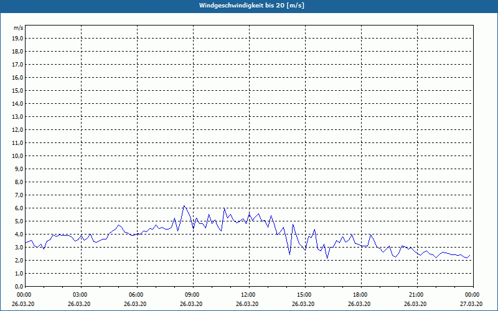Image resolution: width=498 pixels, height=311 pixels.
Task: Click the '7,0' y-axis label
Action: (x=19, y=195)
